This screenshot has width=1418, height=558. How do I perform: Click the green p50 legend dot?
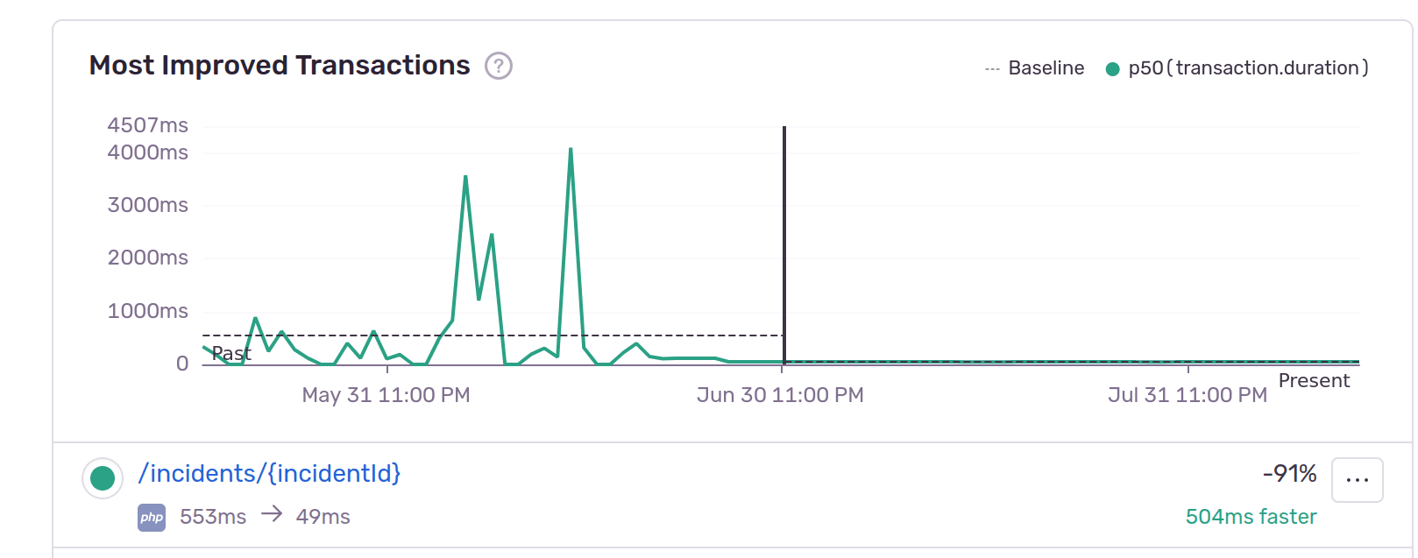coord(1113,67)
